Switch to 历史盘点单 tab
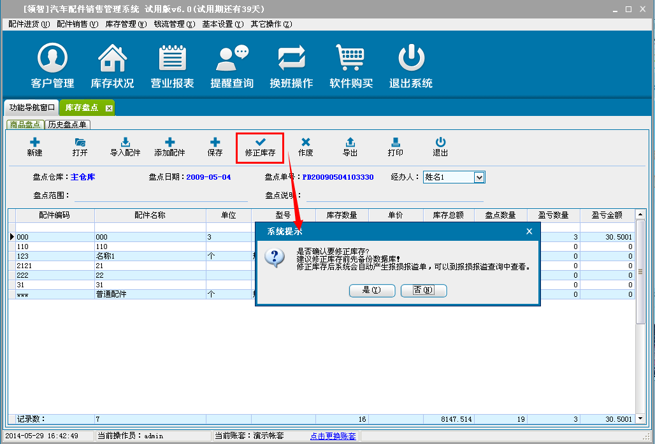This screenshot has width=655, height=444. coord(68,125)
